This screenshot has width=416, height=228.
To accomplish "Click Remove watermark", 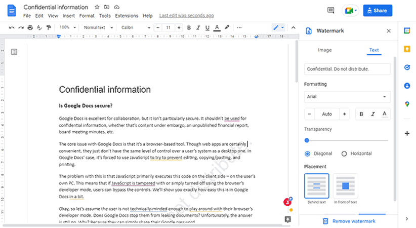I will tap(349, 221).
